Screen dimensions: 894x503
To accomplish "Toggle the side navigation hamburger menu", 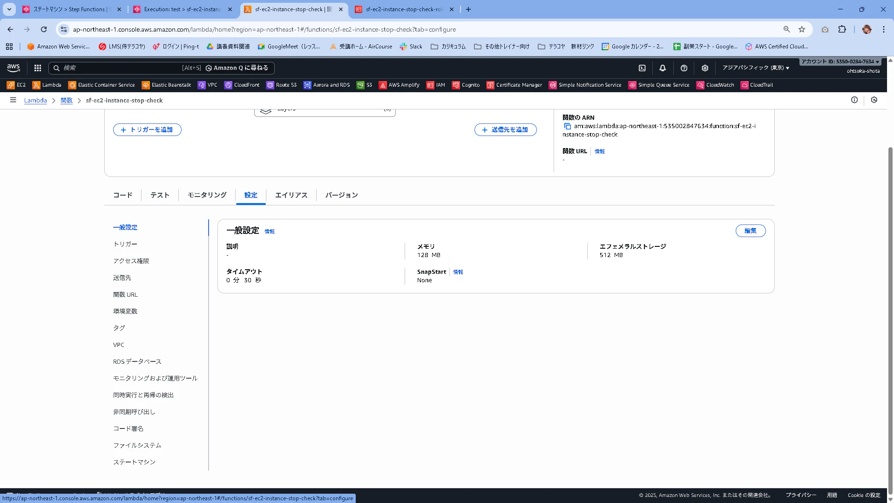I will click(13, 100).
